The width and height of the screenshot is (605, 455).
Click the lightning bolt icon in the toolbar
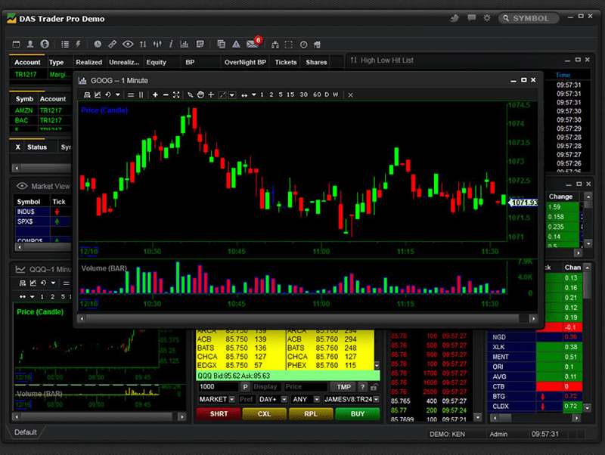pyautogui.click(x=79, y=45)
